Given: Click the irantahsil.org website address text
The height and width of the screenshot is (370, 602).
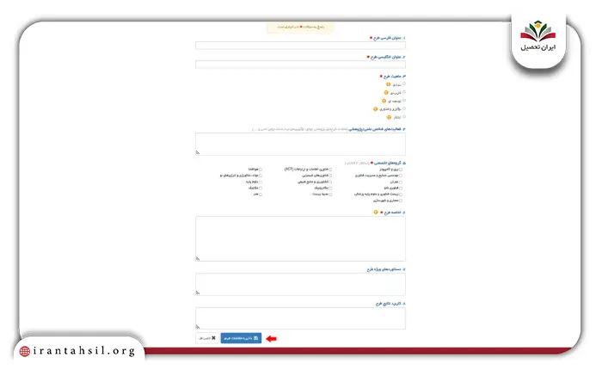Looking at the screenshot, I should pos(84,351).
